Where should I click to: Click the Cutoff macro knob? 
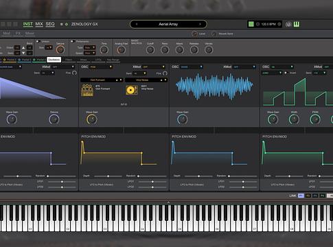150,49
